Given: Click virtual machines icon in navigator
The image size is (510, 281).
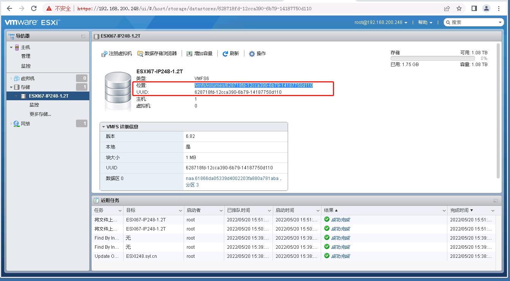Looking at the screenshot, I should tap(17, 78).
